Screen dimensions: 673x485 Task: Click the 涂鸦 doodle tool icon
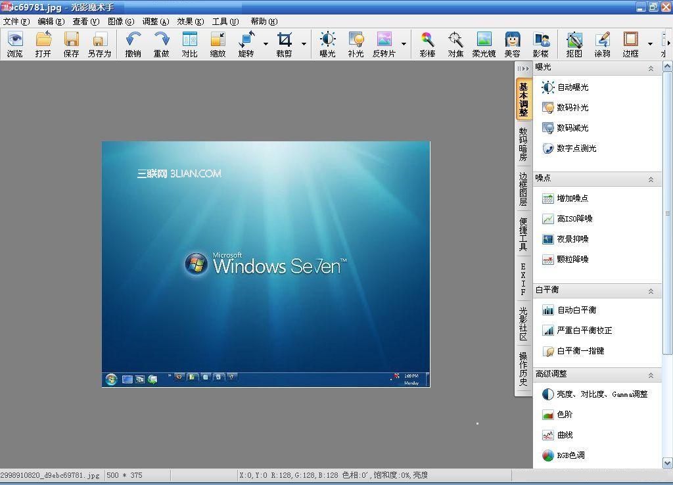pos(602,39)
